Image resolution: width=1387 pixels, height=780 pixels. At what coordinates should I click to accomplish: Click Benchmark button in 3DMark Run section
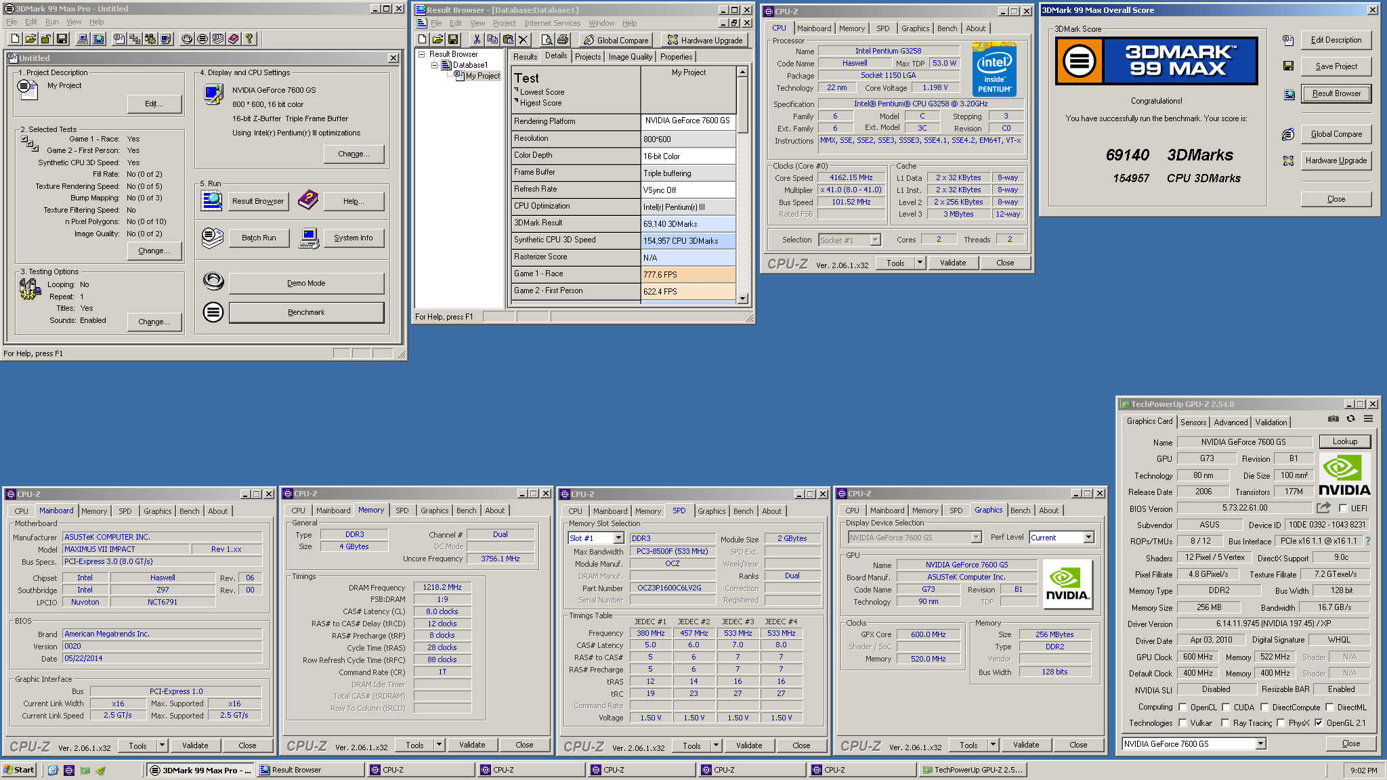pyautogui.click(x=306, y=312)
